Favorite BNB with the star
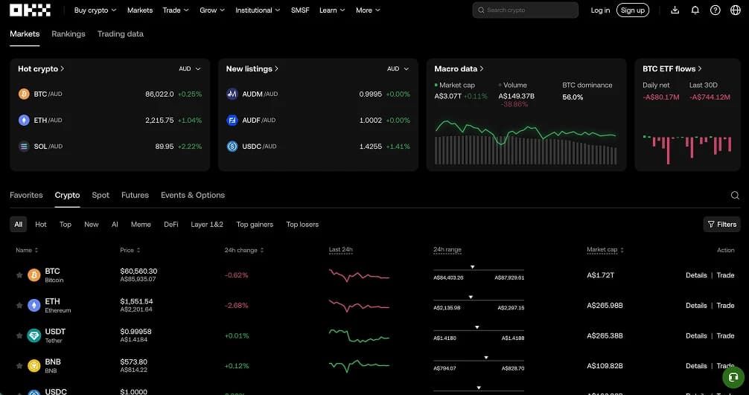Image resolution: width=749 pixels, height=395 pixels. (x=19, y=366)
